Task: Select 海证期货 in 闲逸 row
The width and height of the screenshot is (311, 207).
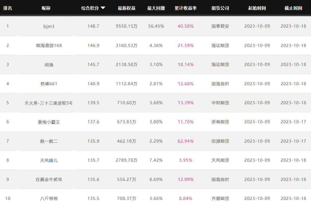Action: tap(220, 65)
